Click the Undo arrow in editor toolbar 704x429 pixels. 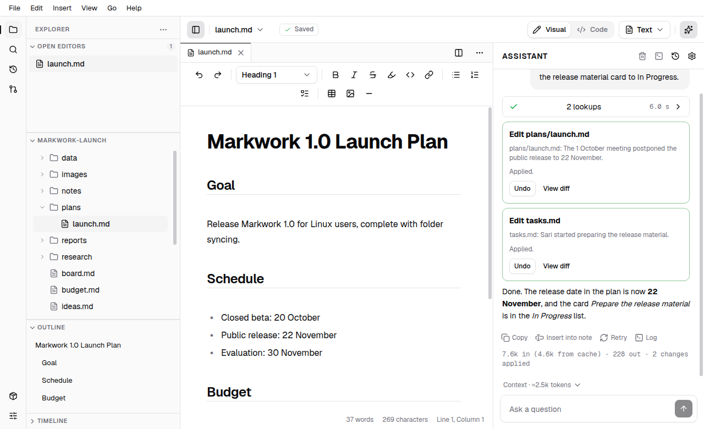click(199, 75)
